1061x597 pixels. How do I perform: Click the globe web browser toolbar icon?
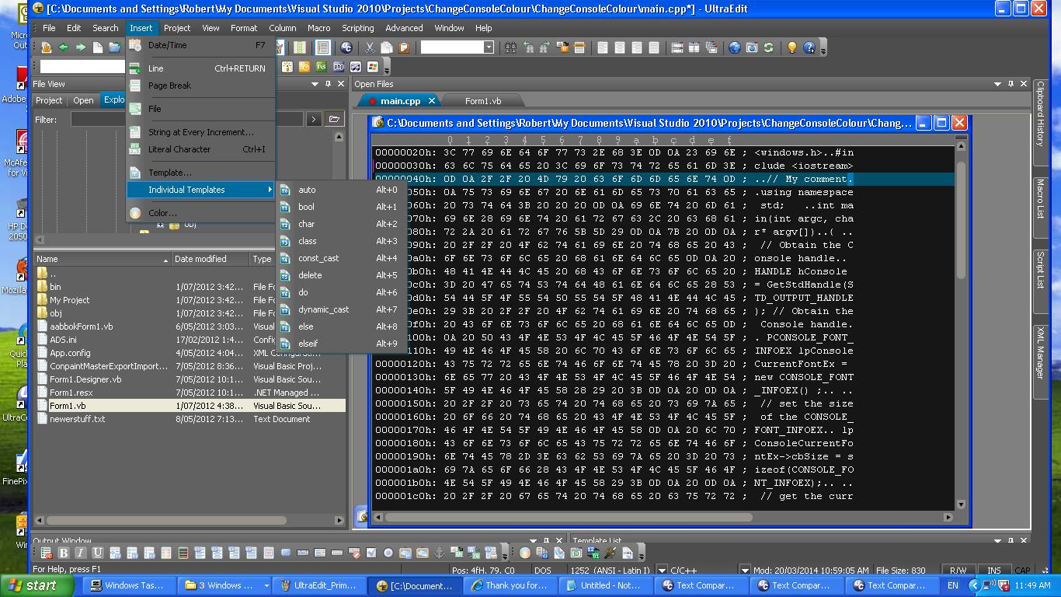(x=734, y=47)
